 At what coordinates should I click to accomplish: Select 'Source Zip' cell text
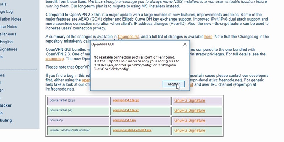tap(56, 120)
